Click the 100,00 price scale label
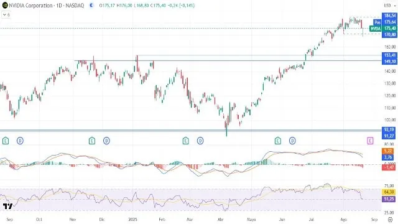The image size is (398, 224). [390, 120]
